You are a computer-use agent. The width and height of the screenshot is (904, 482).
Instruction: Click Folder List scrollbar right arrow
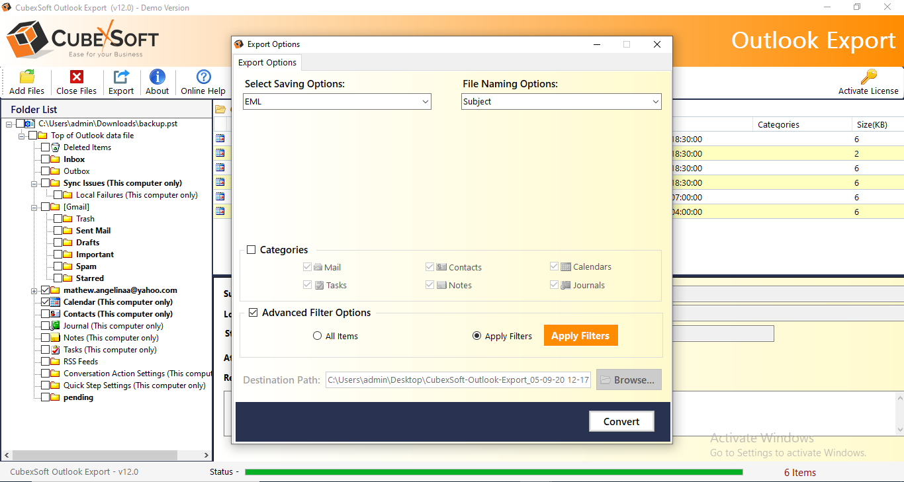click(206, 456)
